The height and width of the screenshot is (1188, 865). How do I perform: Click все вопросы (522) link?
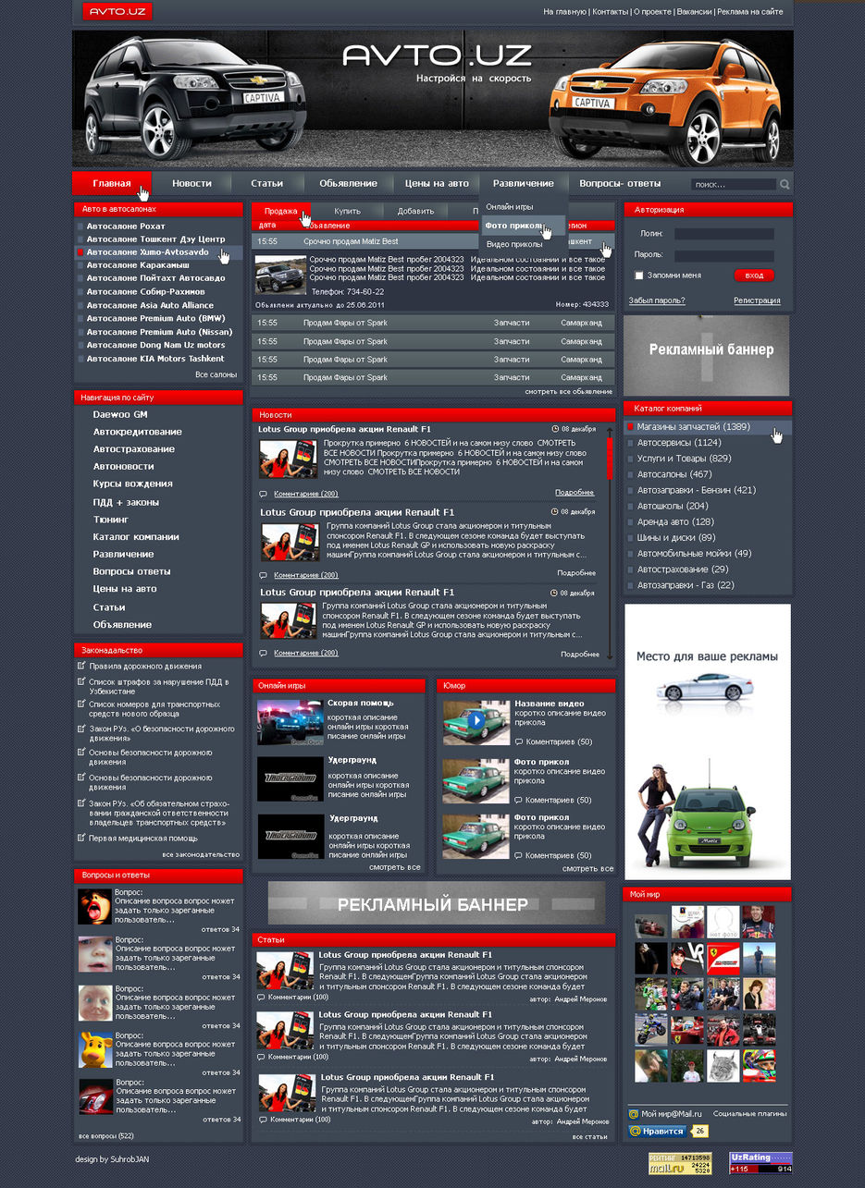106,1135
